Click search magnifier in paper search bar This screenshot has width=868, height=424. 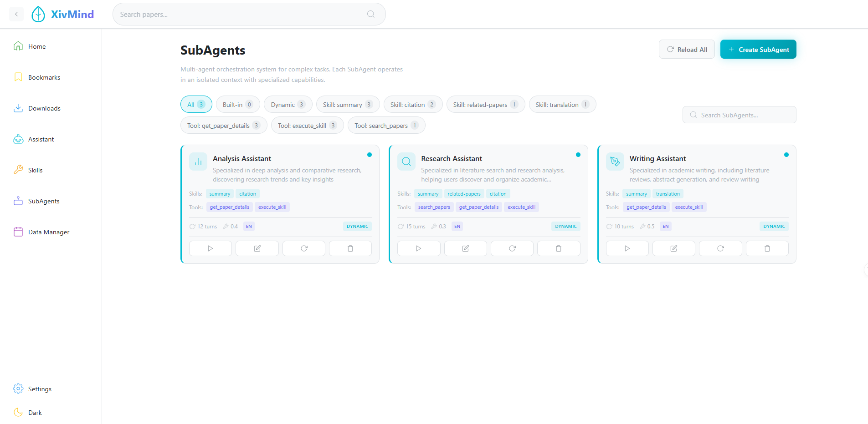point(371,14)
